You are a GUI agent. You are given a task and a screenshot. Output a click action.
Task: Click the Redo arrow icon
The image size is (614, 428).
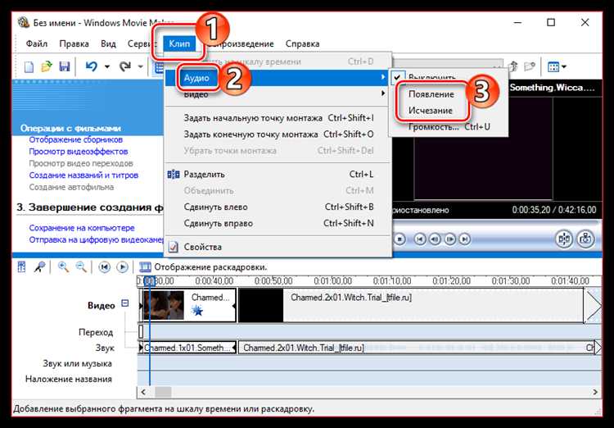[x=124, y=66]
